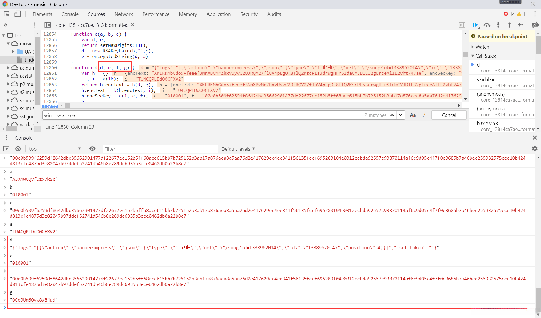Activate the inspect element picker

point(7,14)
